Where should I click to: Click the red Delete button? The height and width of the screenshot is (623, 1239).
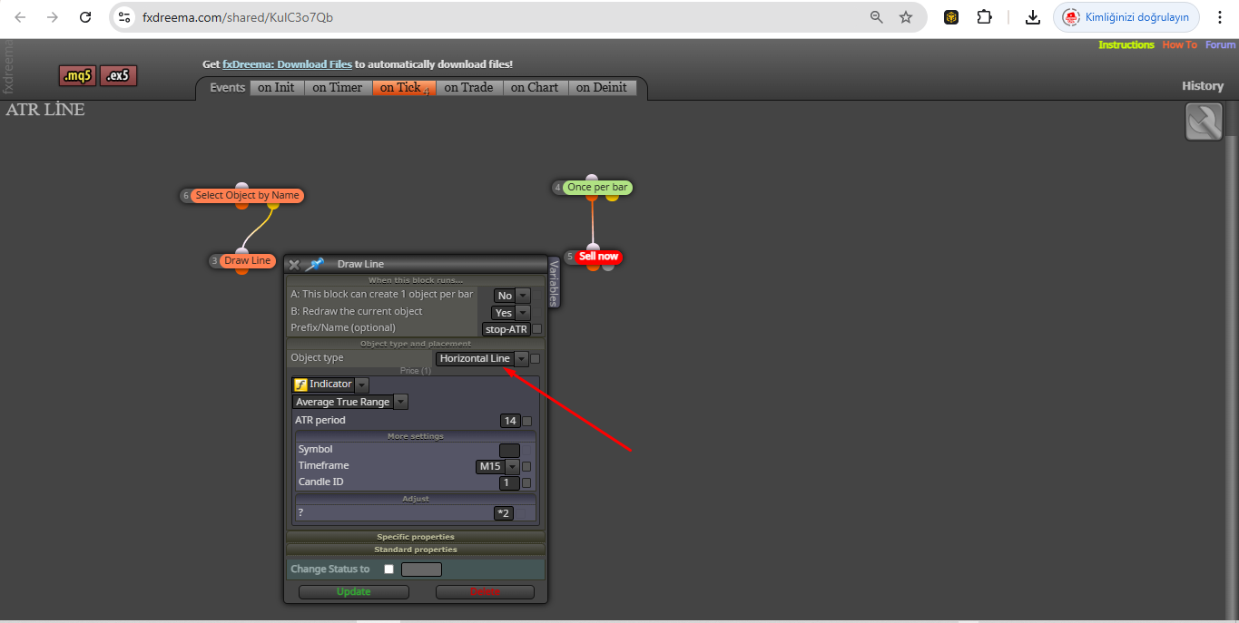(x=485, y=591)
